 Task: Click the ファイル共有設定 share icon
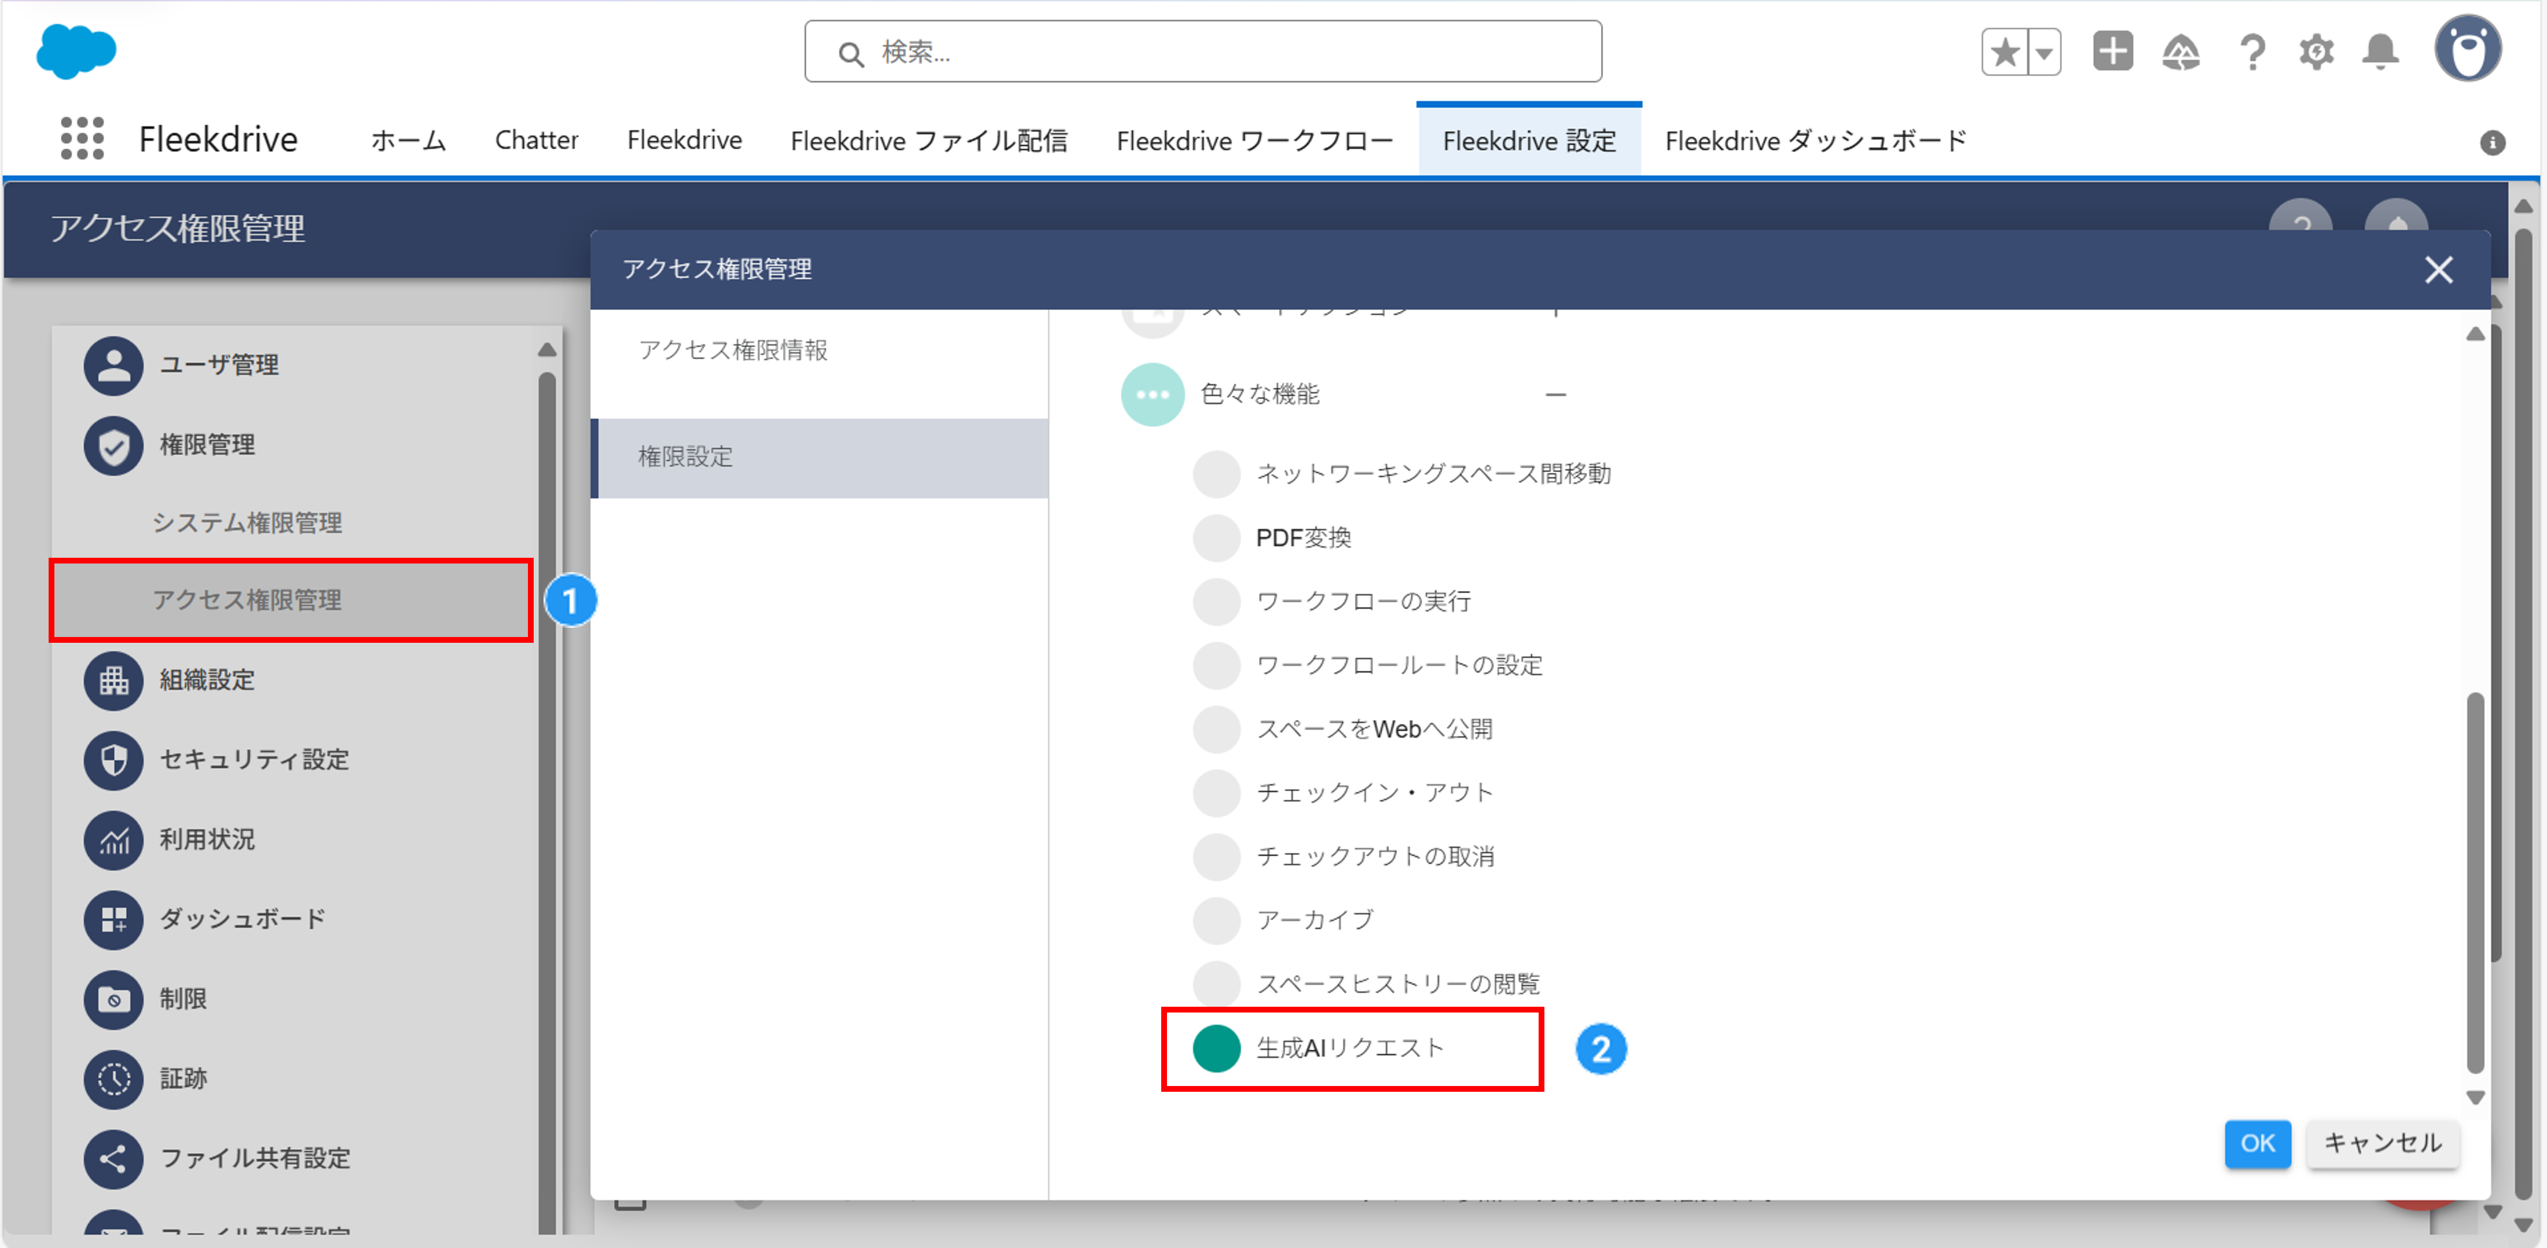tap(113, 1158)
